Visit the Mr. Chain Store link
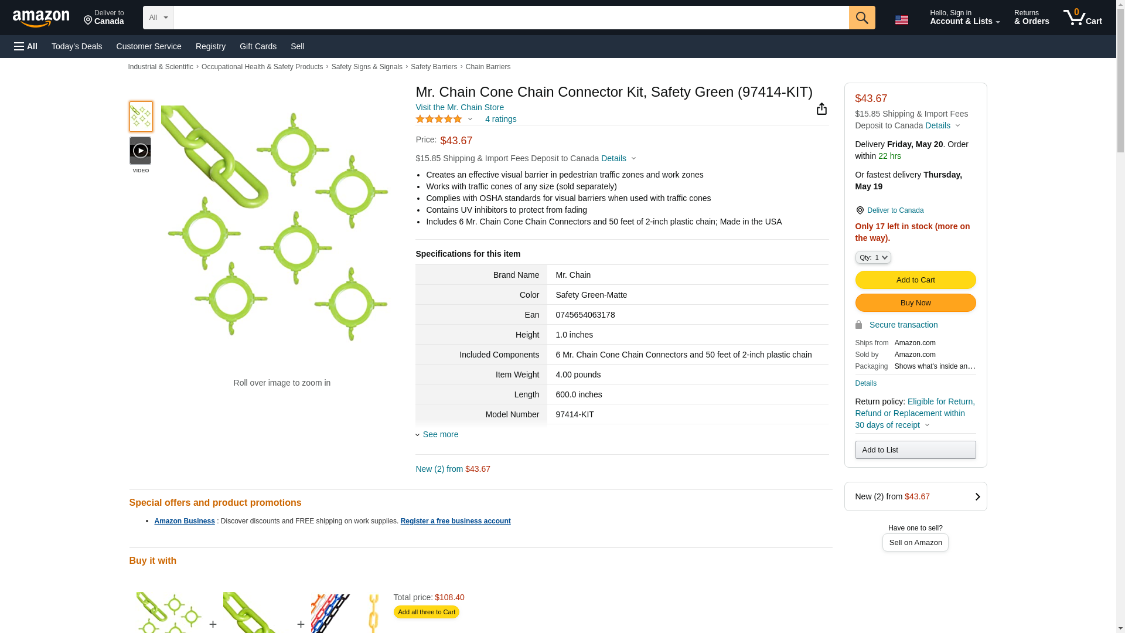Image resolution: width=1125 pixels, height=633 pixels. coord(459,107)
